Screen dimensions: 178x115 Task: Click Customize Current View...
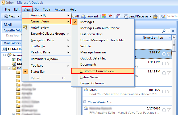pyautogui.click(x=103, y=71)
